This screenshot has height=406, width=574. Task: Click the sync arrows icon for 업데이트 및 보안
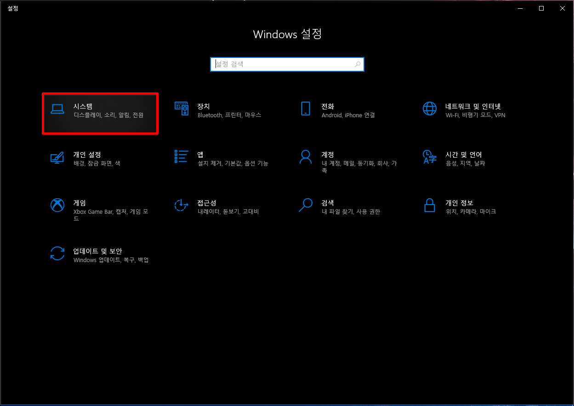[x=57, y=253]
